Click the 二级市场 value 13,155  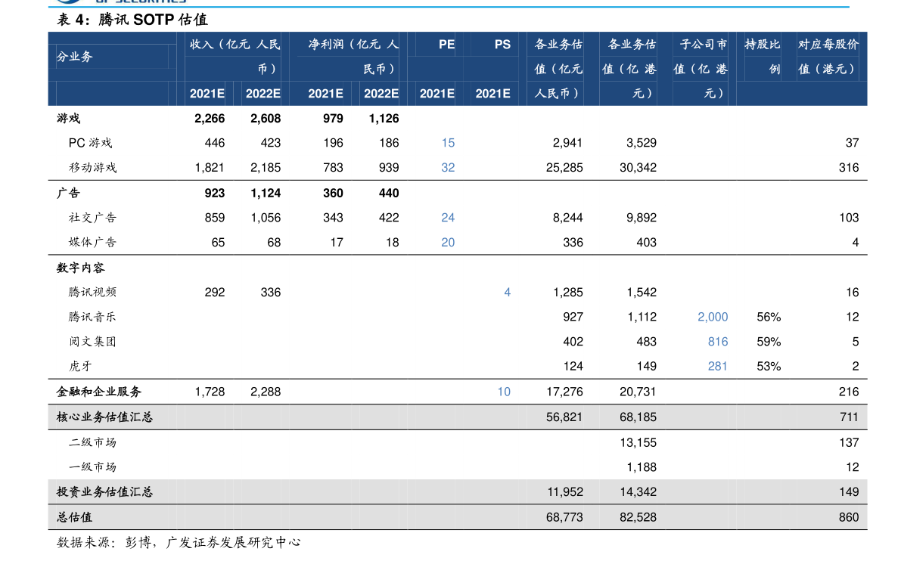pyautogui.click(x=638, y=443)
